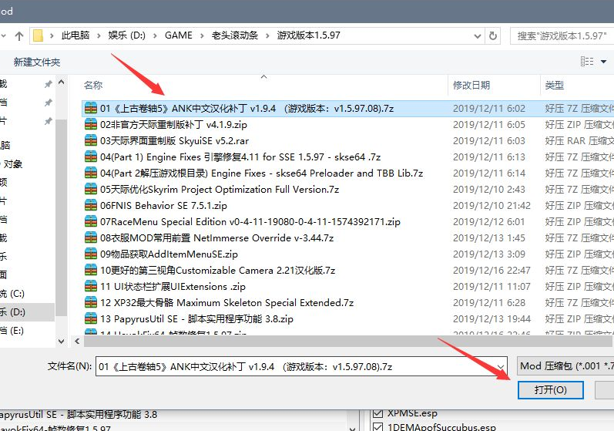Screen dimensions: 614x431
Task: Open the address bar history dropdown
Action: (478, 36)
